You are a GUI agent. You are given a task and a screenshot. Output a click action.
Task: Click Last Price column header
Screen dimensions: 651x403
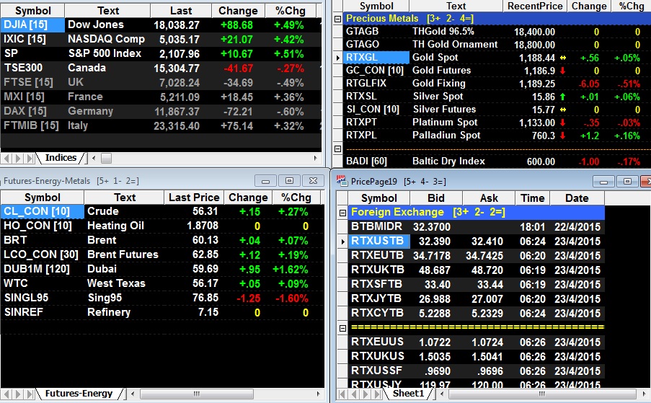tap(194, 198)
